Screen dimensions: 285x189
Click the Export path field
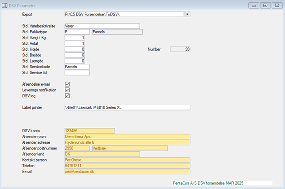coord(124,15)
